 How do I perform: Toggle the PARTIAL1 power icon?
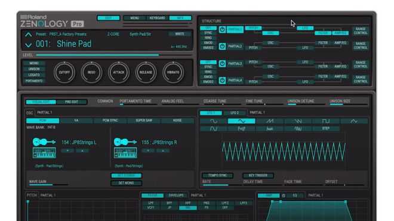tap(222, 30)
